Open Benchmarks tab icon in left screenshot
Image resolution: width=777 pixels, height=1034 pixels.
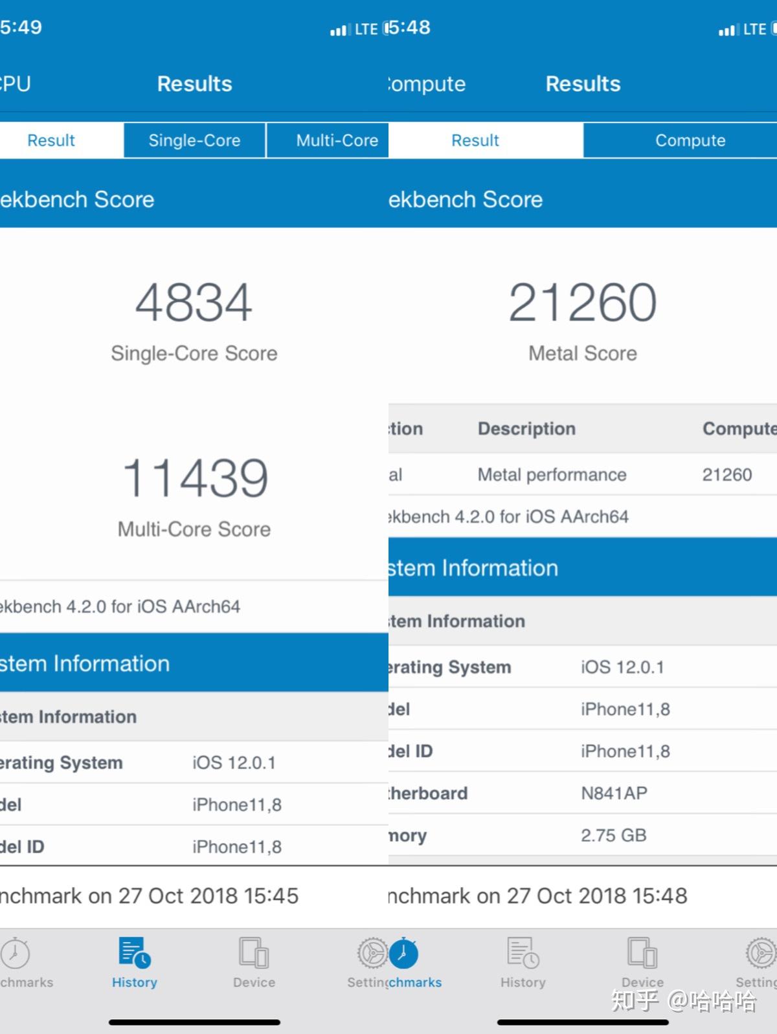coord(16,954)
